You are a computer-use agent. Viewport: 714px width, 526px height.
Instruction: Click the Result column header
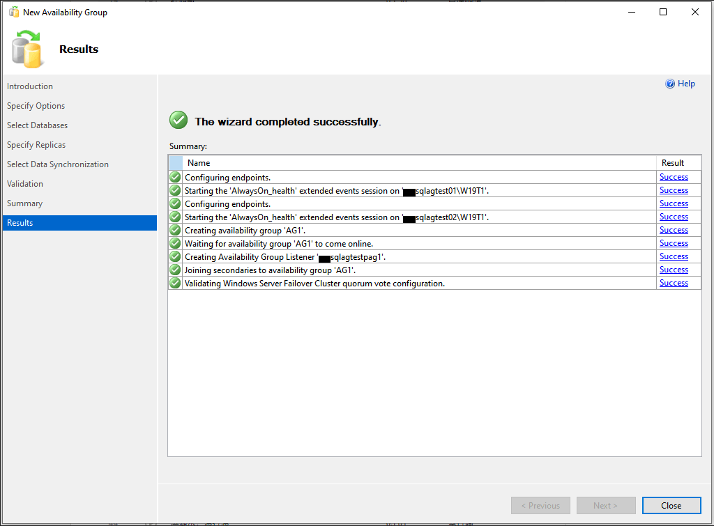674,163
